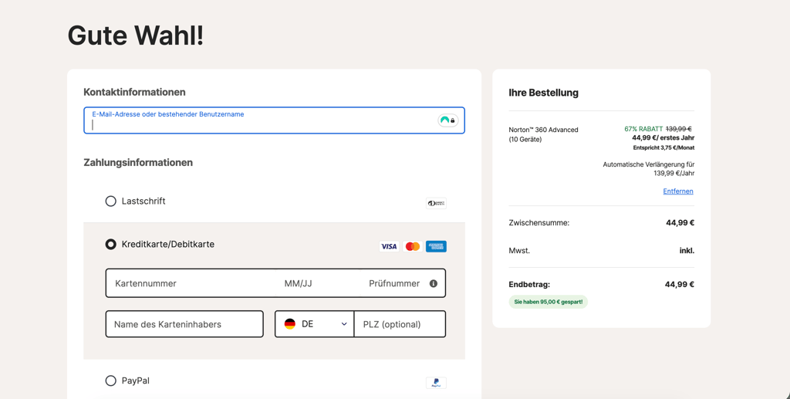Click the 'Entspricht 3,75 €/Monat' text
The height and width of the screenshot is (399, 790).
(x=663, y=147)
